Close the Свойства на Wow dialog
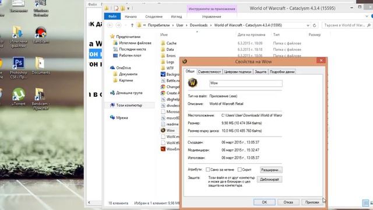373x210 pixels. (321, 61)
